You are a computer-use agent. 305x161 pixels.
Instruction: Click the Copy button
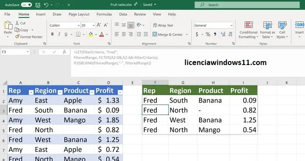(x=22, y=30)
